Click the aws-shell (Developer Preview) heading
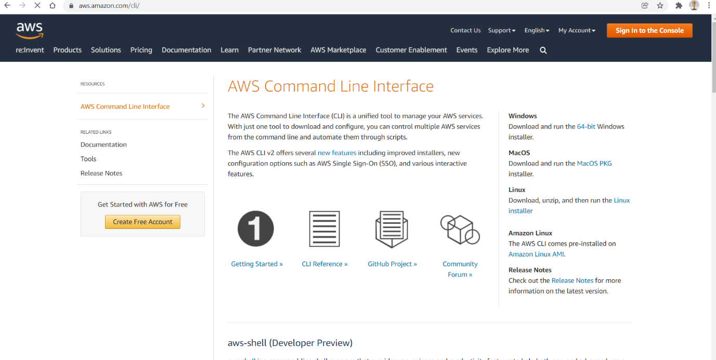The image size is (716, 360). pyautogui.click(x=290, y=343)
